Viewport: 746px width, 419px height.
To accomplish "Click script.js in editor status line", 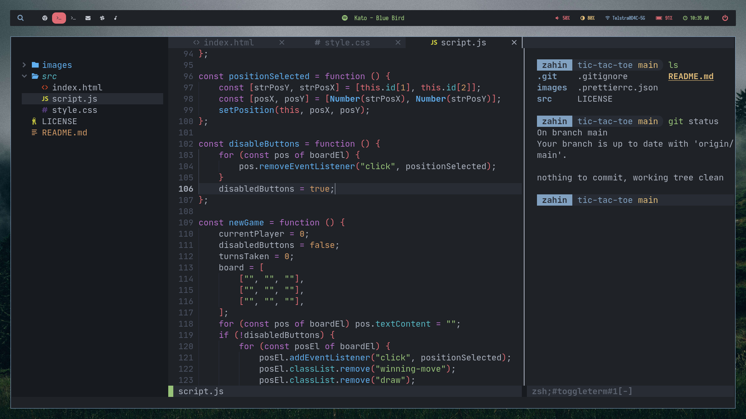I will coord(201,391).
